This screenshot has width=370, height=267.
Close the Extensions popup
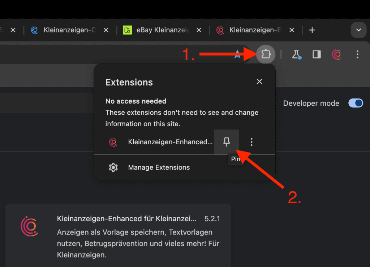(x=259, y=82)
